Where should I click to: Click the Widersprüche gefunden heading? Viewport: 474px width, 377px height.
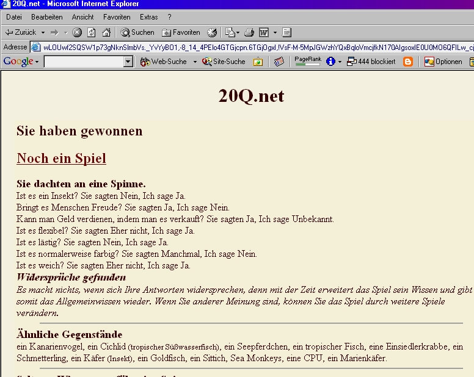pyautogui.click(x=71, y=278)
